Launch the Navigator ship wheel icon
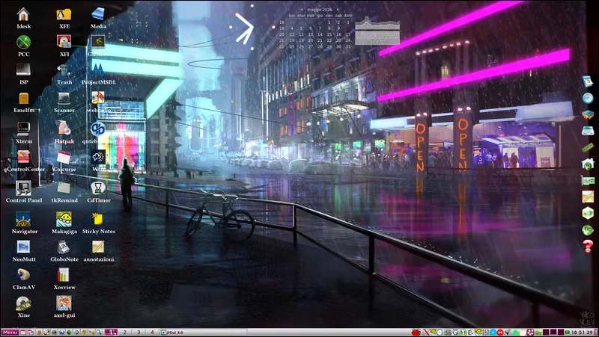The image size is (599, 337). (23, 219)
